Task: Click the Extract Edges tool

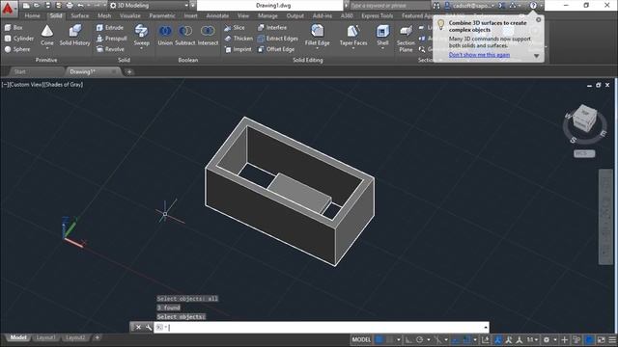Action: (277, 39)
